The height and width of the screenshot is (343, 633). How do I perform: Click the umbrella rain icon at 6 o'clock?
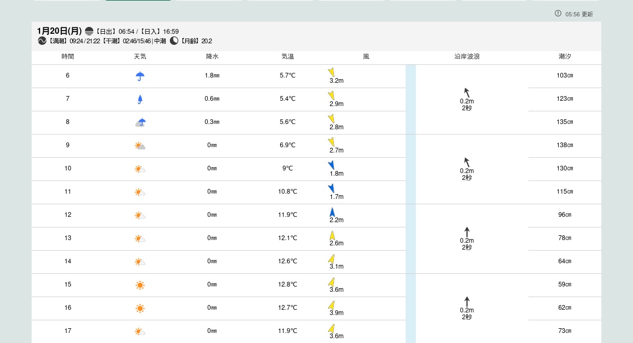[x=140, y=76]
